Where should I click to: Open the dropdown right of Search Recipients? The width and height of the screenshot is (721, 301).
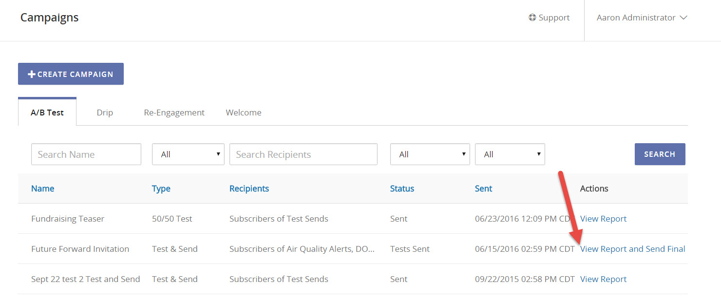(x=430, y=154)
